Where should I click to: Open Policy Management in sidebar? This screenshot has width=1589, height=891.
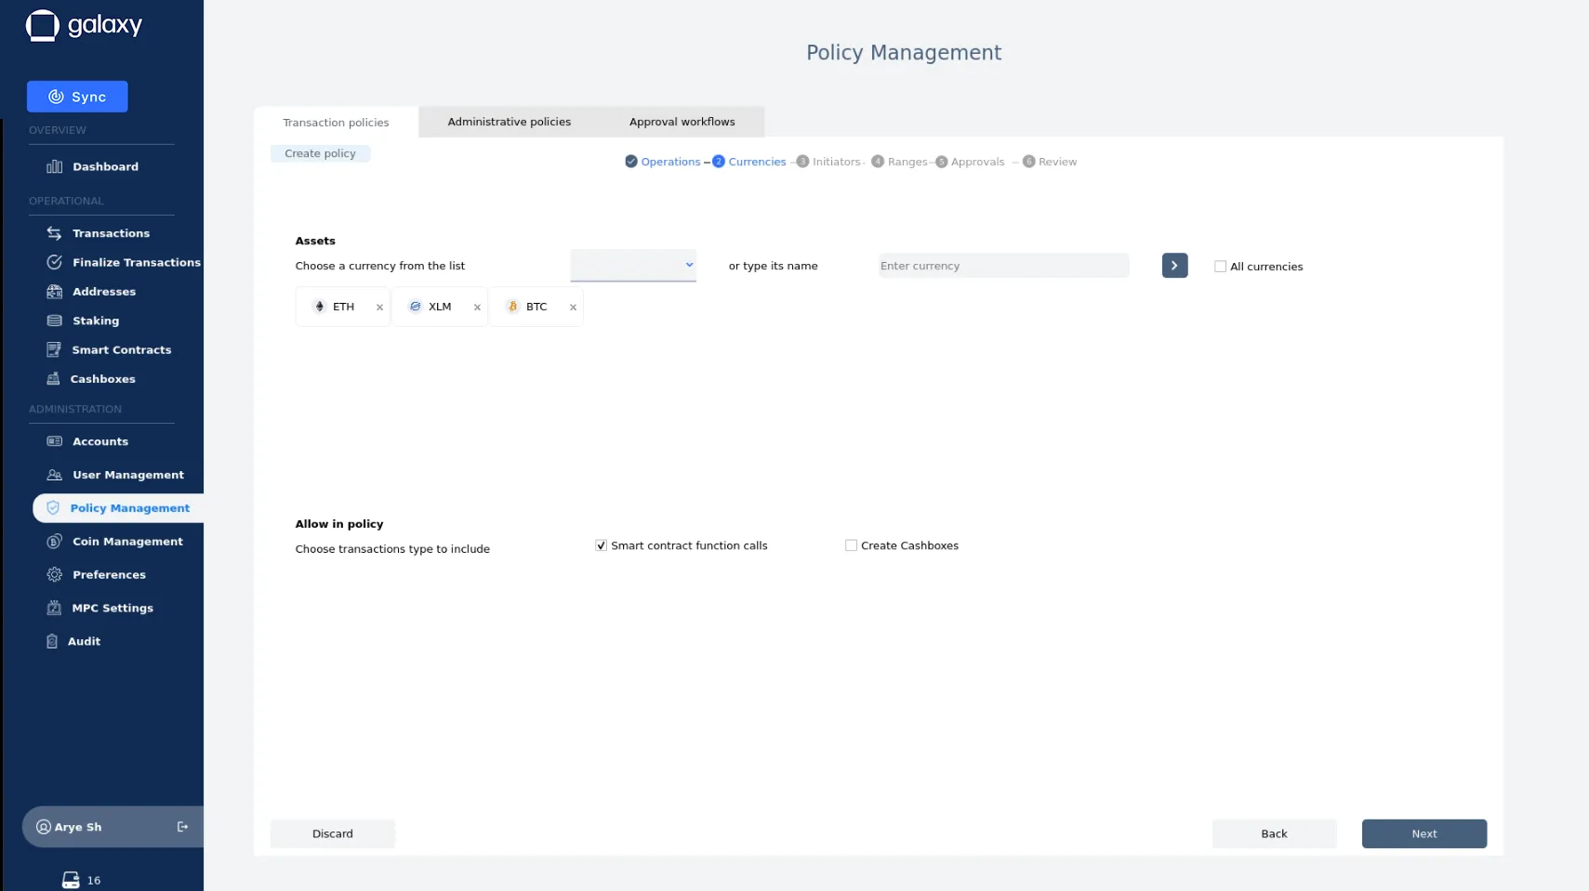point(118,508)
